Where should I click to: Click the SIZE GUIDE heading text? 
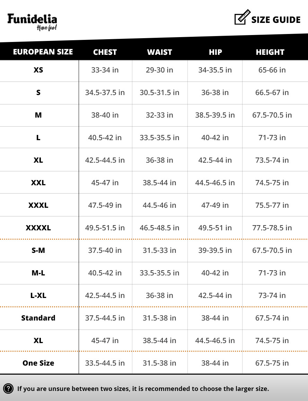tap(276, 20)
